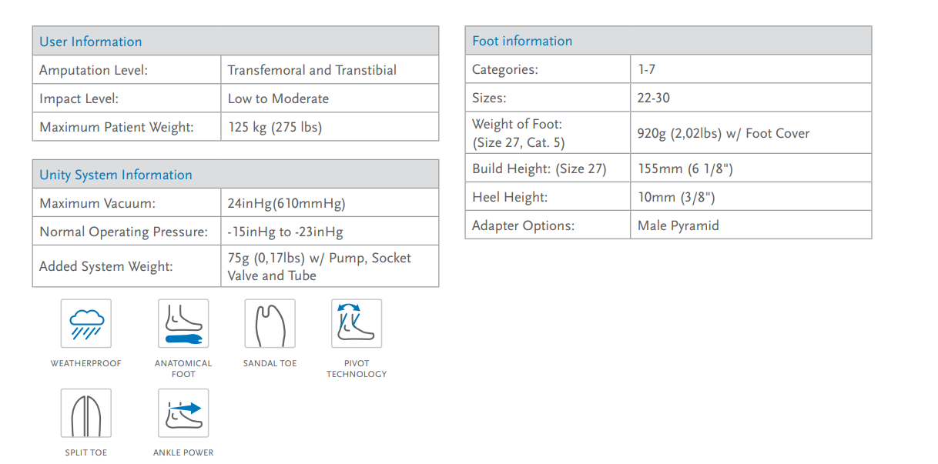Screen dimensions: 938x464
Task: Select the Amputation Level label
Action: click(x=93, y=70)
